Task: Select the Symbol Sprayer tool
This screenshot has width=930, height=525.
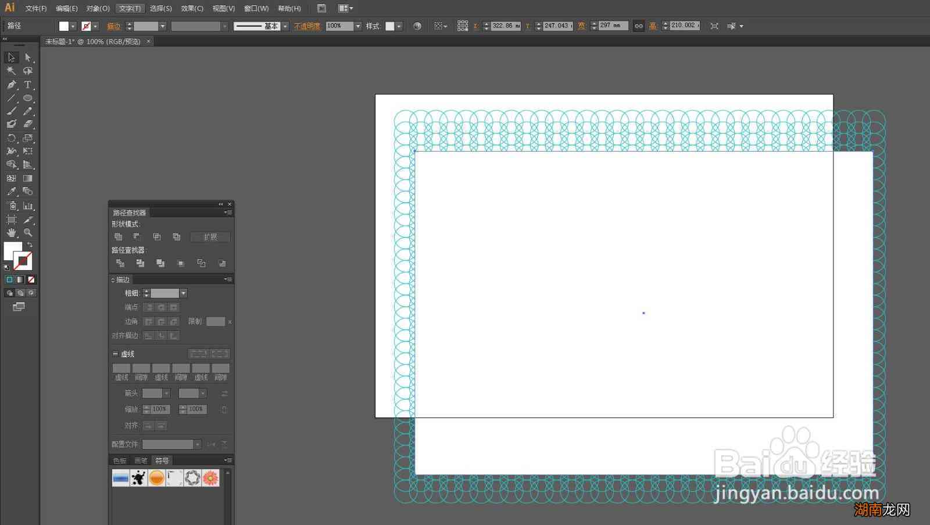Action: click(x=11, y=206)
